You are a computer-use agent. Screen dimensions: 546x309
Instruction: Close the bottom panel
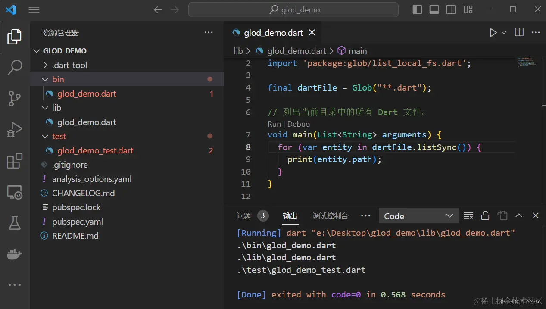[x=536, y=215]
